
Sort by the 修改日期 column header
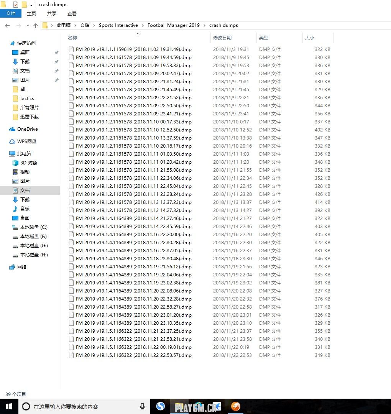coord(222,38)
